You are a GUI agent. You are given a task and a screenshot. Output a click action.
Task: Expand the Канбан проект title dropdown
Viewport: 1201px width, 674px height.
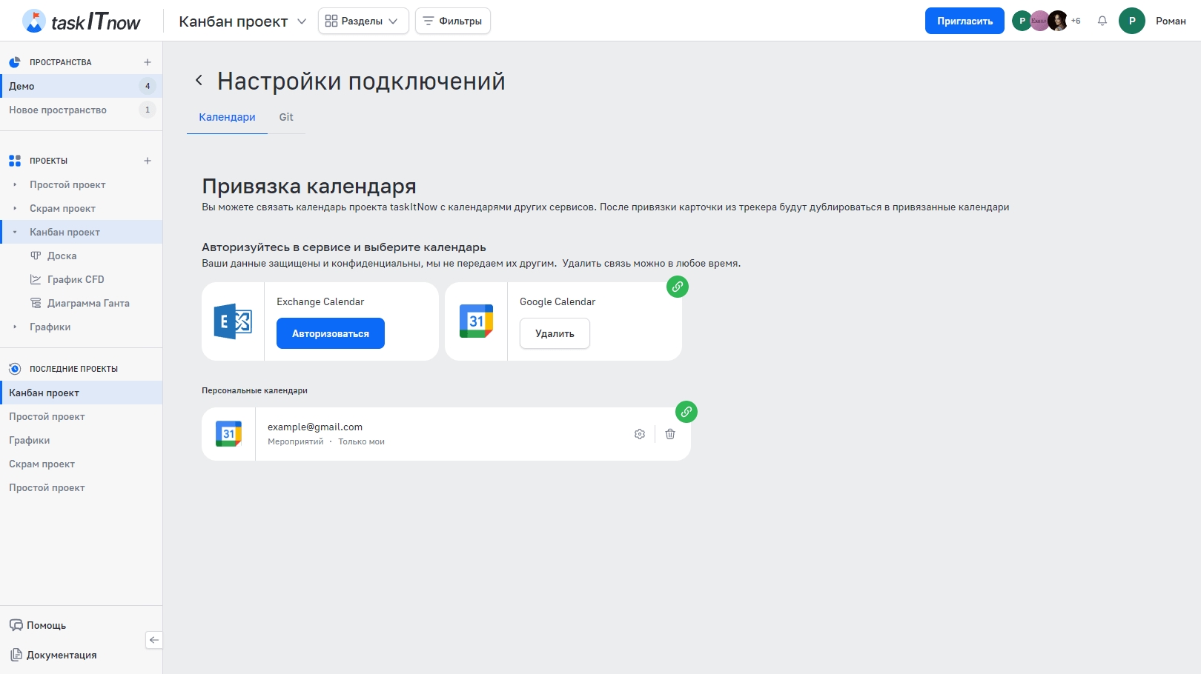click(x=302, y=21)
